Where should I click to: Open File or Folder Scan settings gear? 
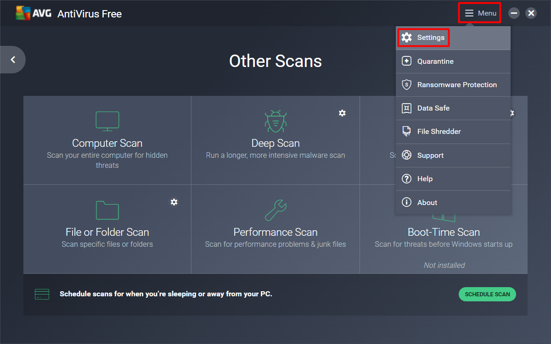point(174,202)
